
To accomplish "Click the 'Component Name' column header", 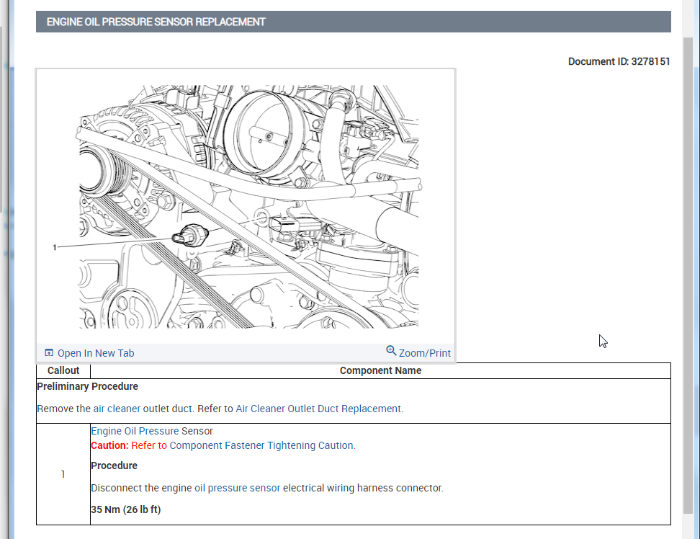I will (380, 370).
